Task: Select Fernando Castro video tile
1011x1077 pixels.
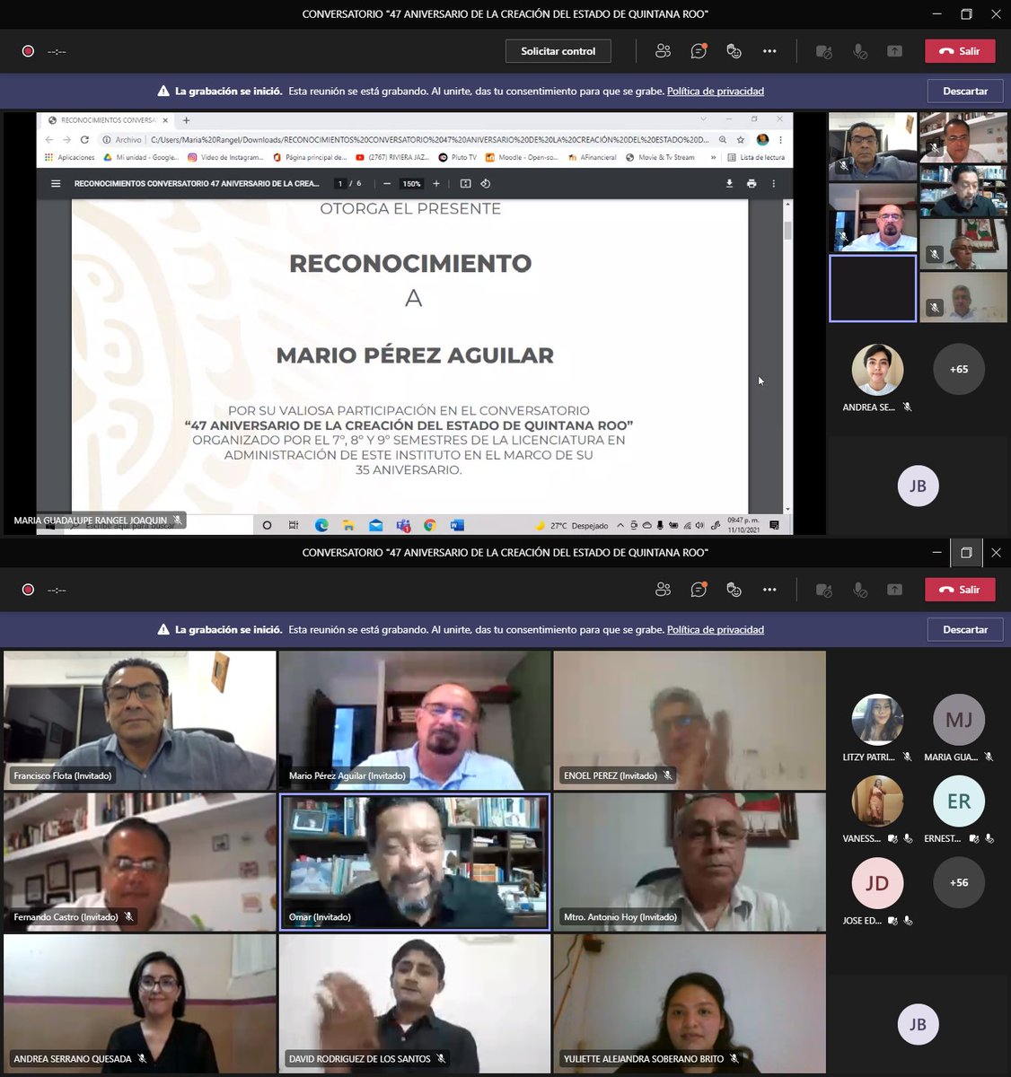Action: point(140,862)
